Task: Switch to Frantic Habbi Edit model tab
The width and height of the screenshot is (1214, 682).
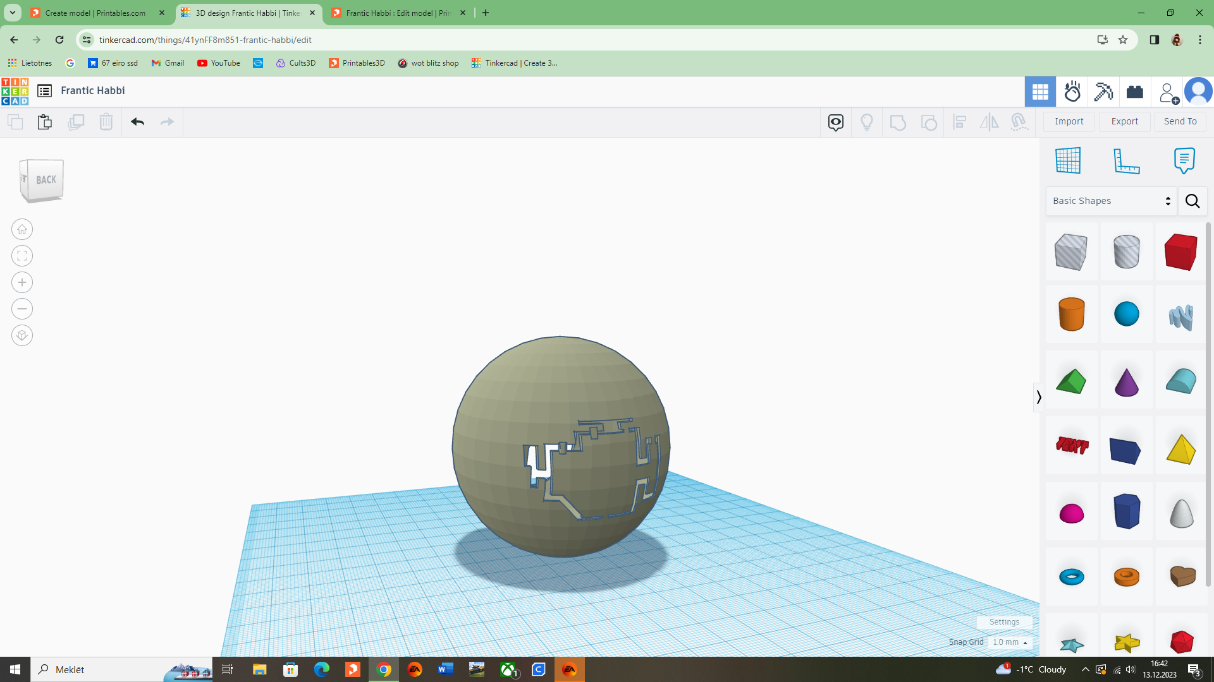Action: [x=398, y=13]
